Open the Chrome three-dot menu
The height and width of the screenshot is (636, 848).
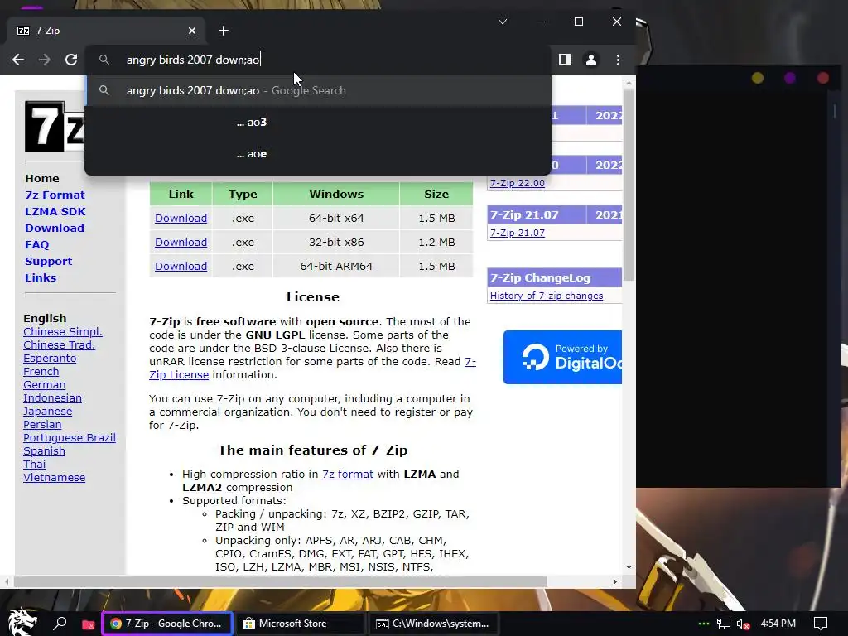coord(618,60)
